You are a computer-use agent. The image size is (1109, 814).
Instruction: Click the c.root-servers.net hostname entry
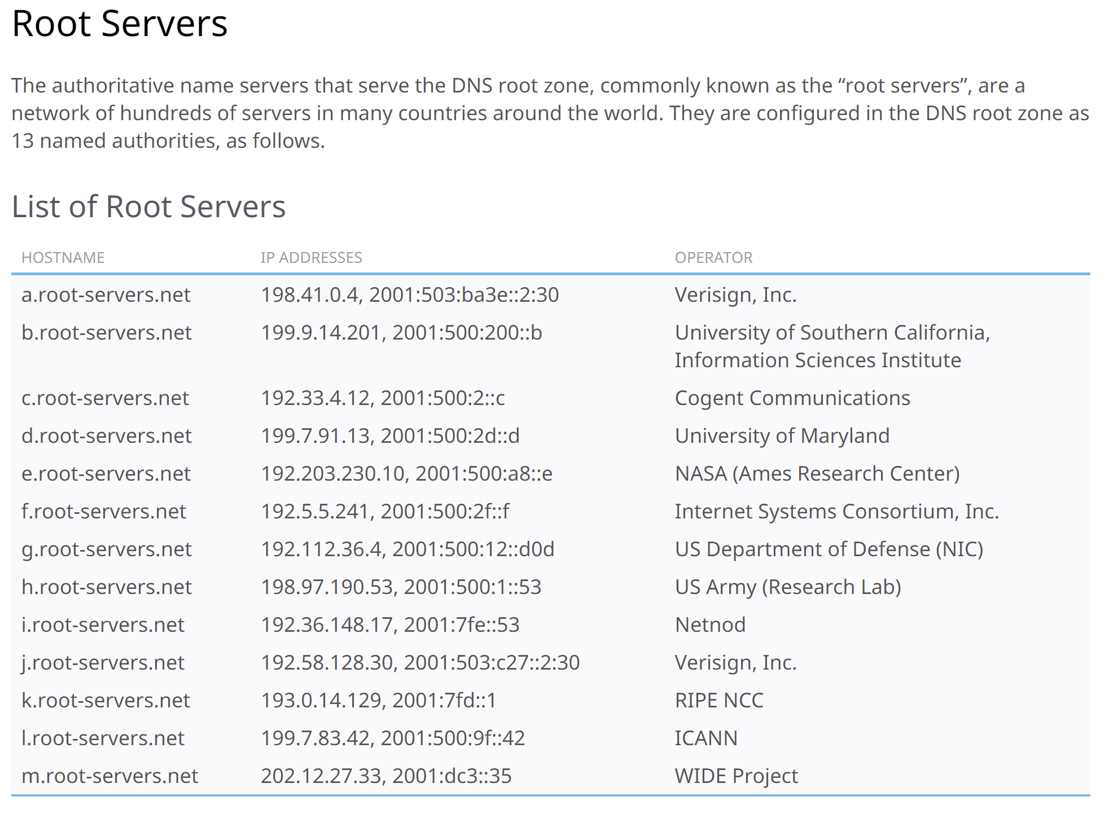105,398
